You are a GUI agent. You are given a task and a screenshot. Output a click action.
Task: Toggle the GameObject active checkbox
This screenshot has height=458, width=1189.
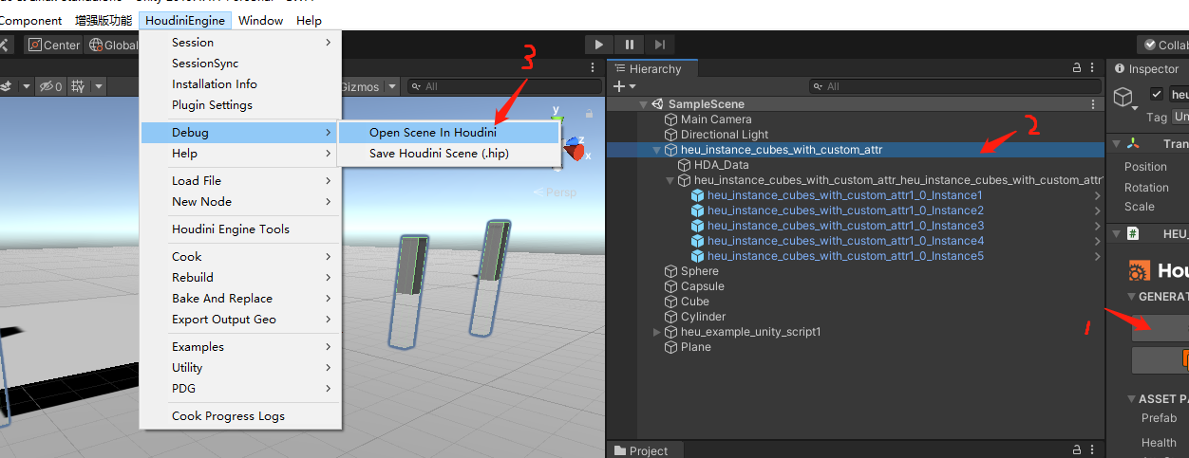pos(1156,94)
